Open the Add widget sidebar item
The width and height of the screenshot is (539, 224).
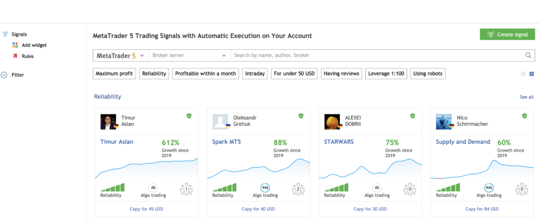(34, 45)
